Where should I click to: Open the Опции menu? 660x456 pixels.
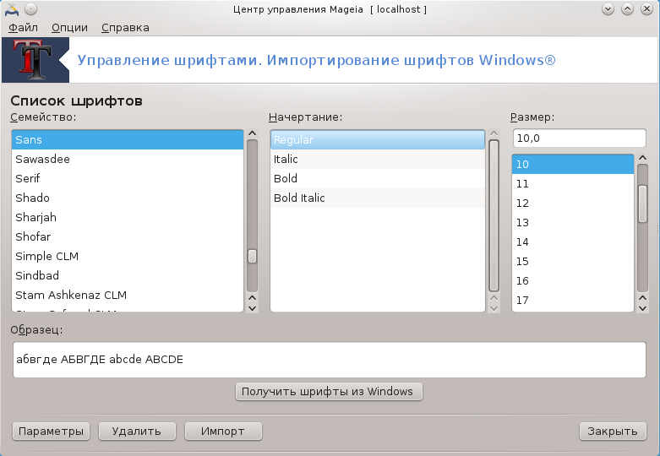click(x=69, y=28)
